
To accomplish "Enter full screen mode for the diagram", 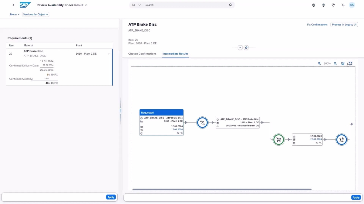I will tap(350, 63).
